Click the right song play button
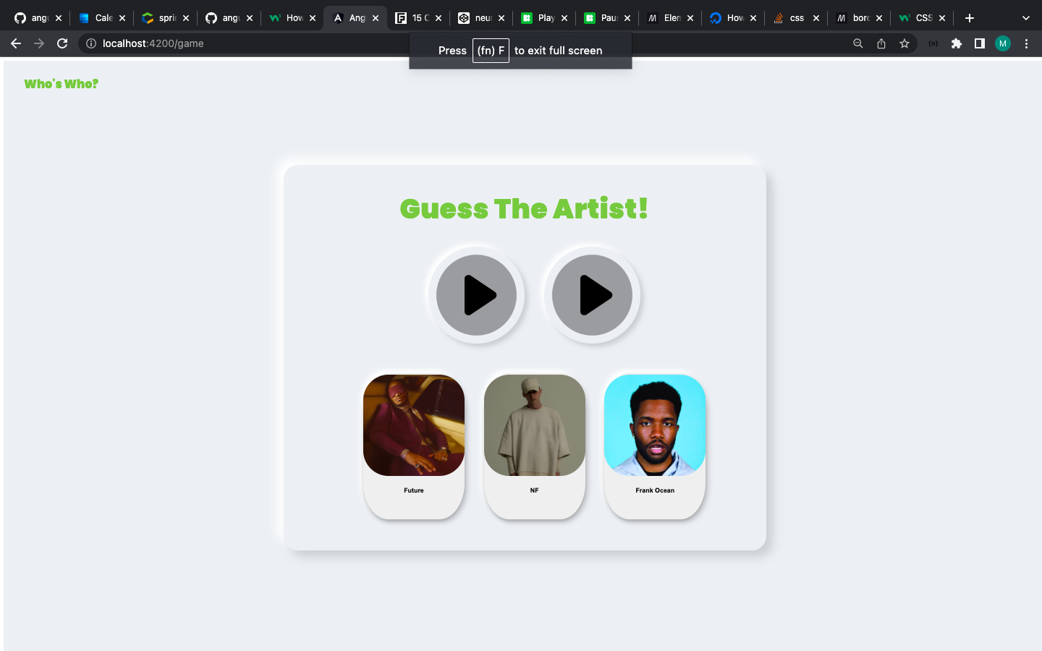This screenshot has height=651, width=1042. [x=592, y=295]
